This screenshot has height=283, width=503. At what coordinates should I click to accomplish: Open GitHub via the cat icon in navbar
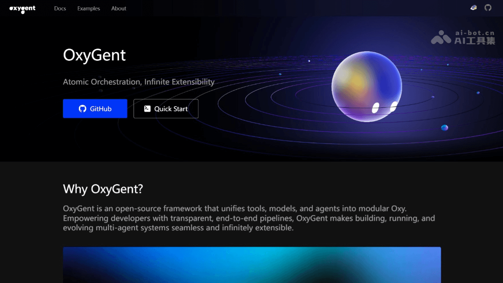tap(487, 8)
